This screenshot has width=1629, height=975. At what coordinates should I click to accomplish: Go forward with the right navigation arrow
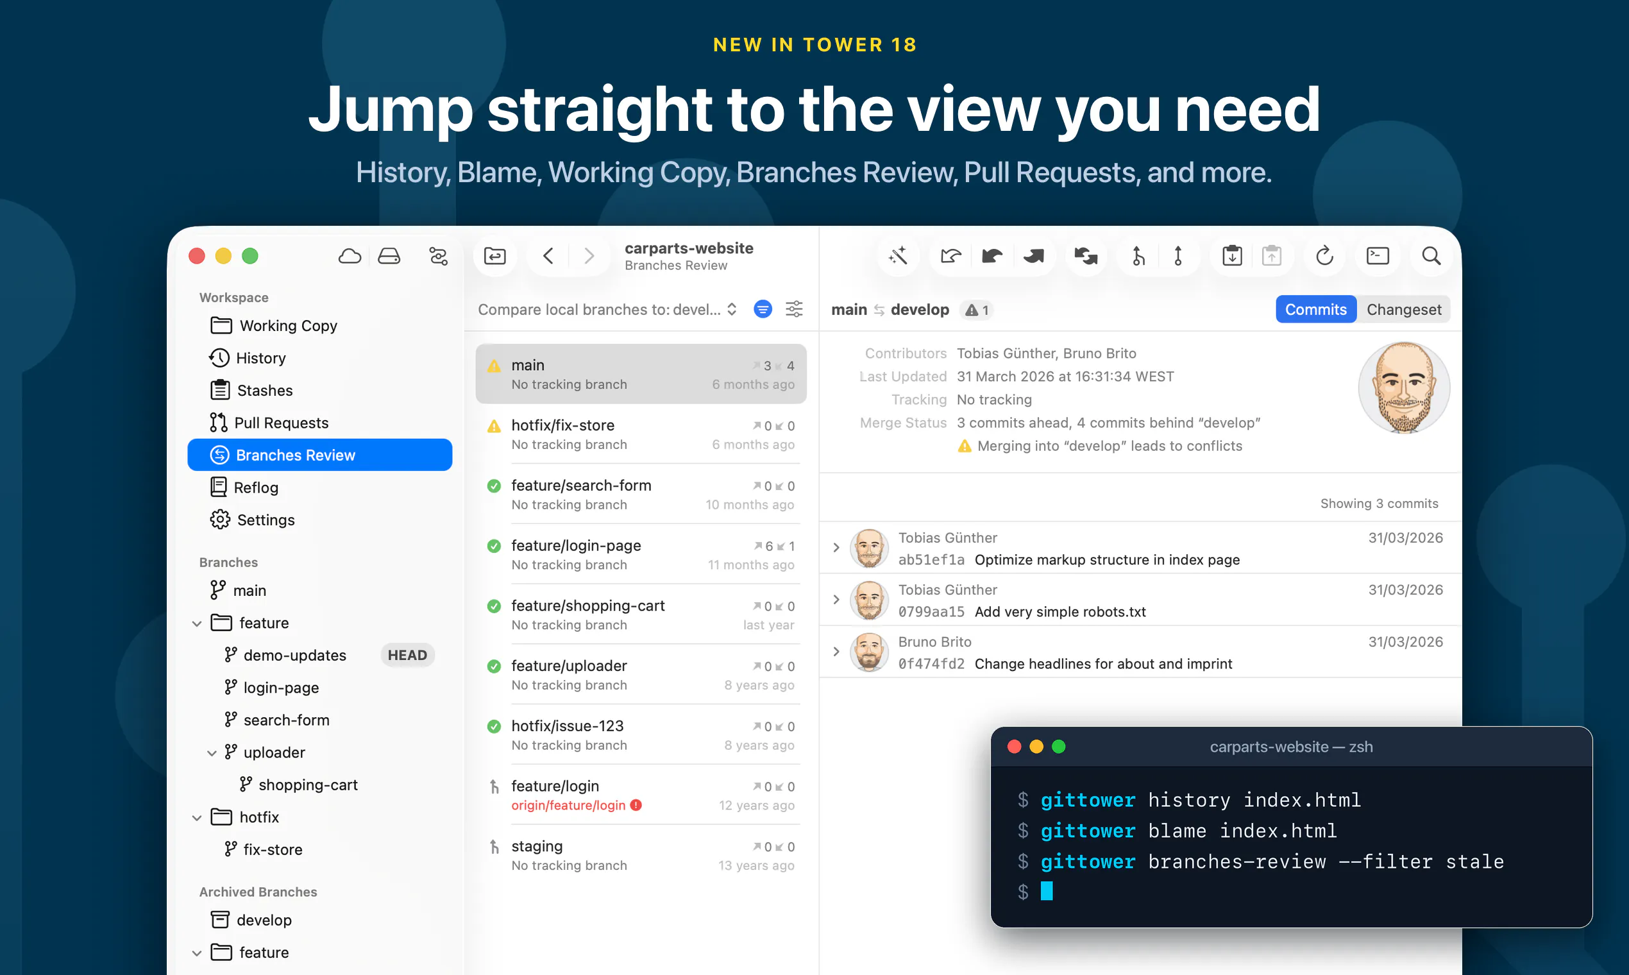pos(589,255)
